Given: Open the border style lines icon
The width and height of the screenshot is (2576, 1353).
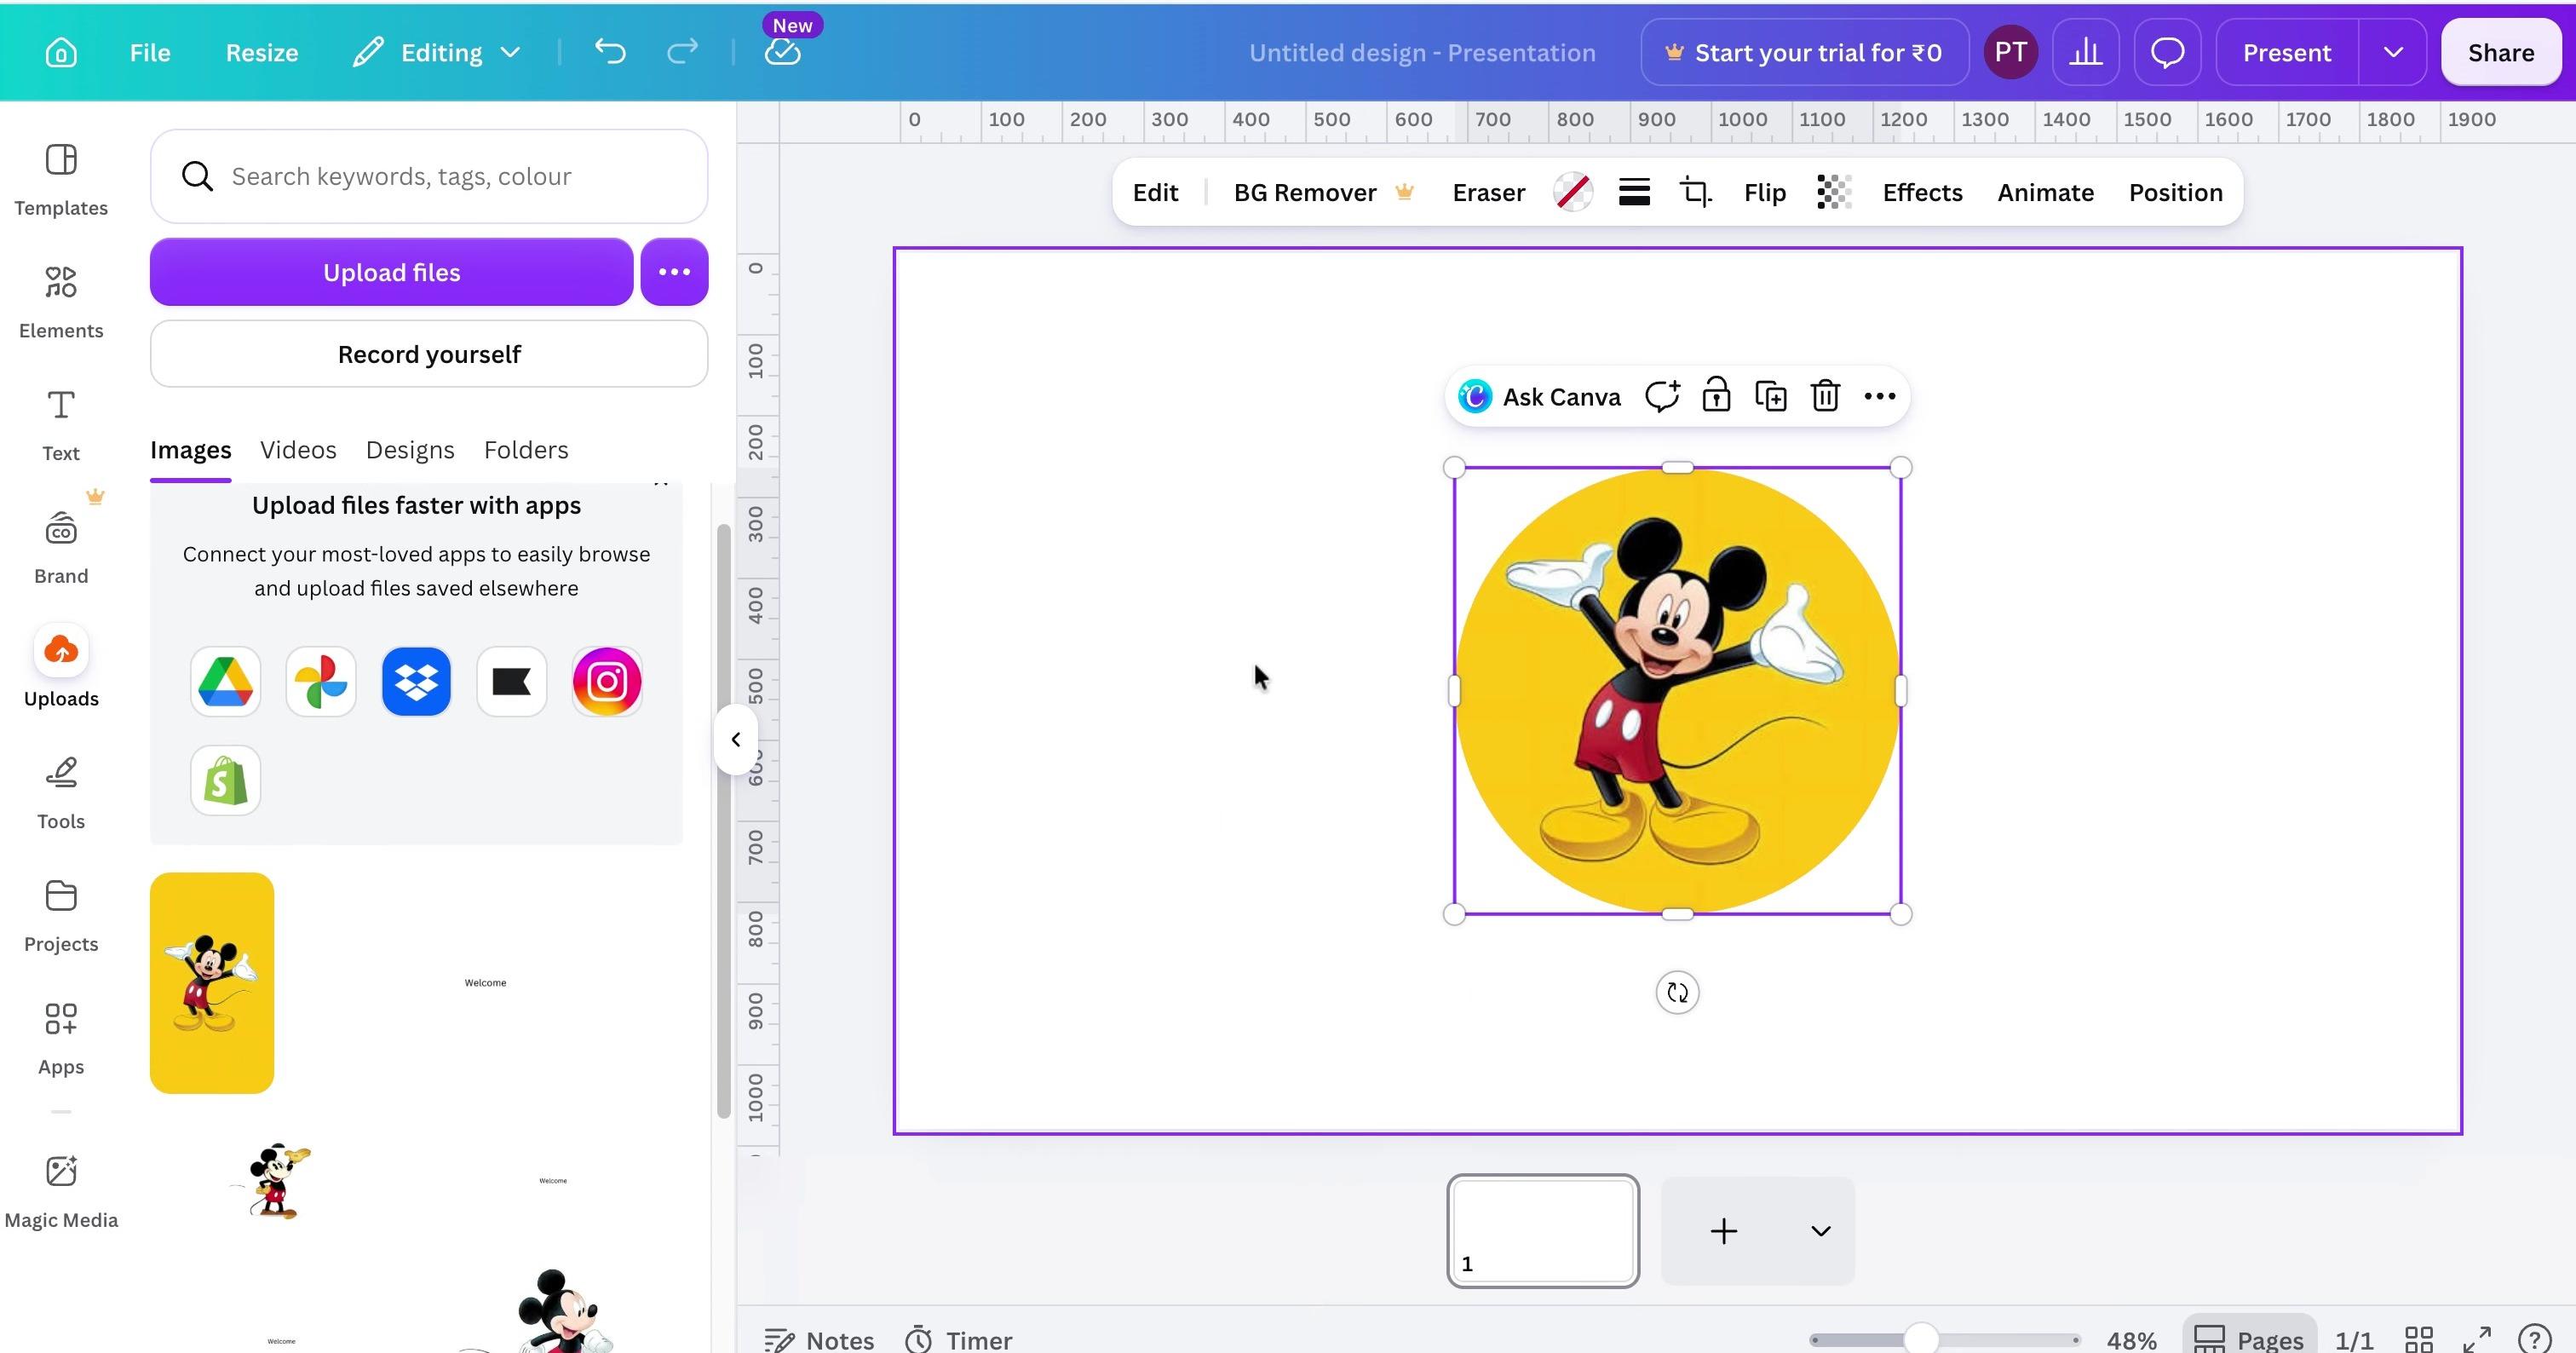Looking at the screenshot, I should [x=1634, y=192].
